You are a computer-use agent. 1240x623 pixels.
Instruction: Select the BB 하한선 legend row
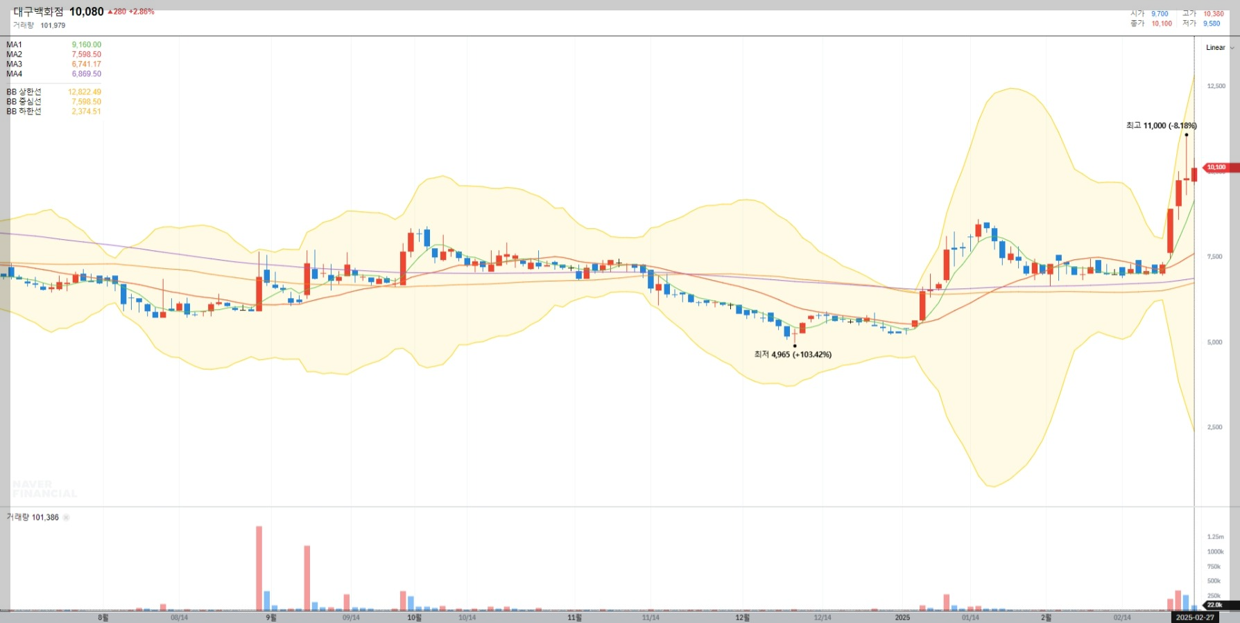click(x=54, y=112)
